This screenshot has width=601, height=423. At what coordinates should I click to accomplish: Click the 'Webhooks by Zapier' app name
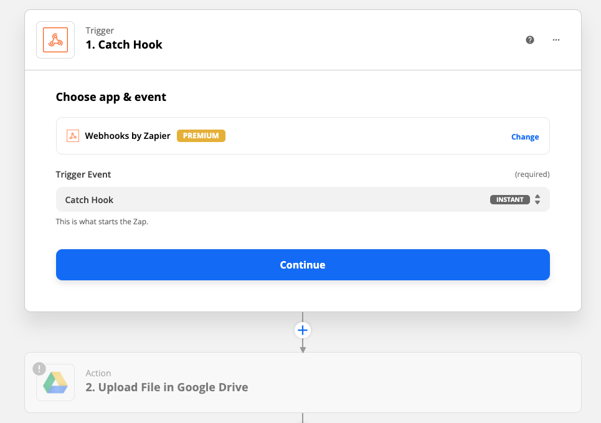[128, 136]
